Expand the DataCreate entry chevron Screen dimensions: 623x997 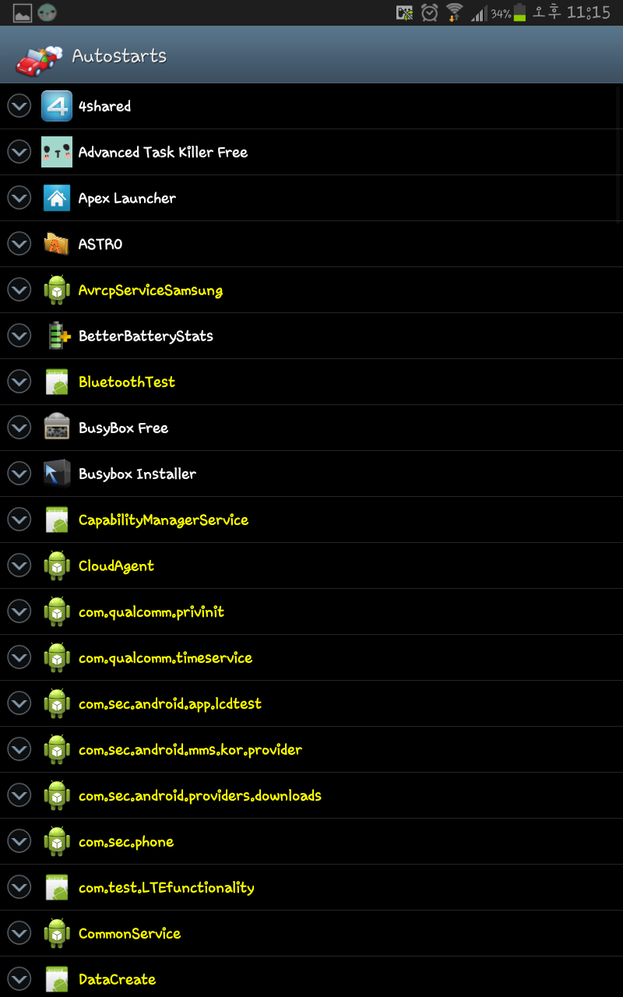point(19,979)
